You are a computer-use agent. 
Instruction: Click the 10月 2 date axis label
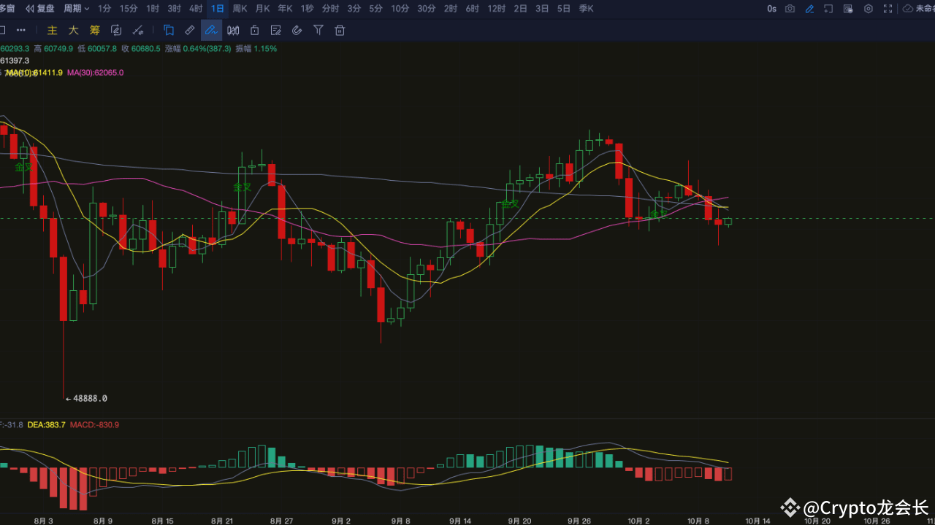click(638, 521)
